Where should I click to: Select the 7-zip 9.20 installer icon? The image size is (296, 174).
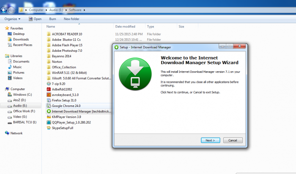(49, 84)
